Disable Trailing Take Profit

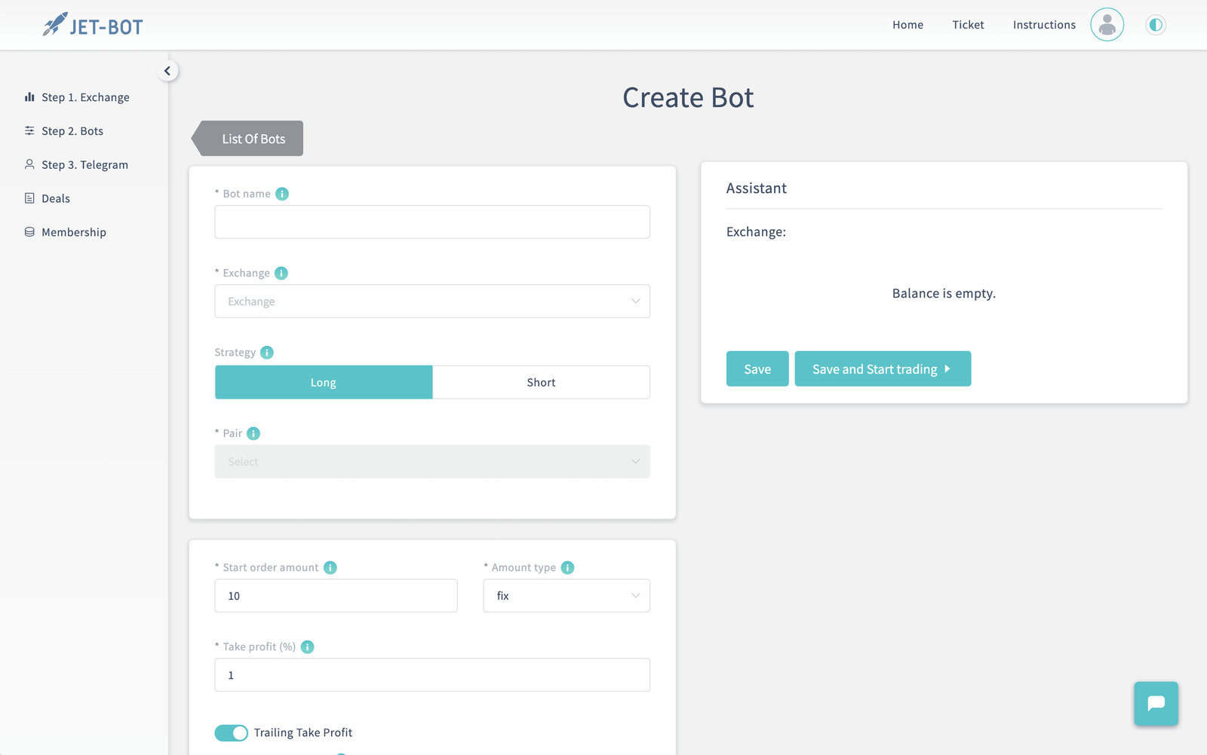click(x=231, y=732)
